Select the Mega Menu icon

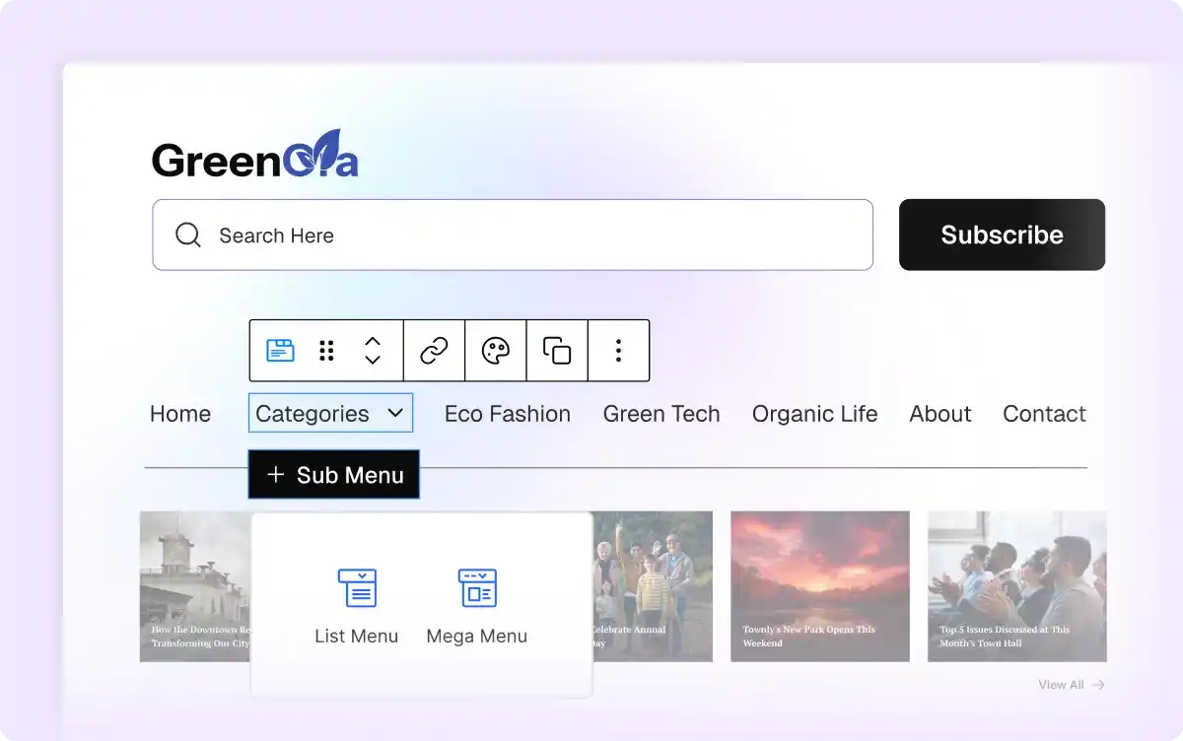(477, 588)
